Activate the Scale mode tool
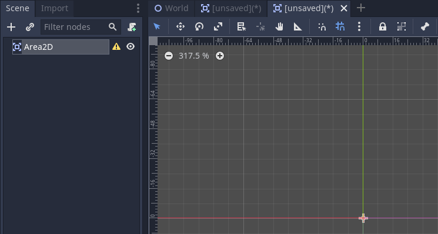Screen dimensions: 438x234 point(218,27)
